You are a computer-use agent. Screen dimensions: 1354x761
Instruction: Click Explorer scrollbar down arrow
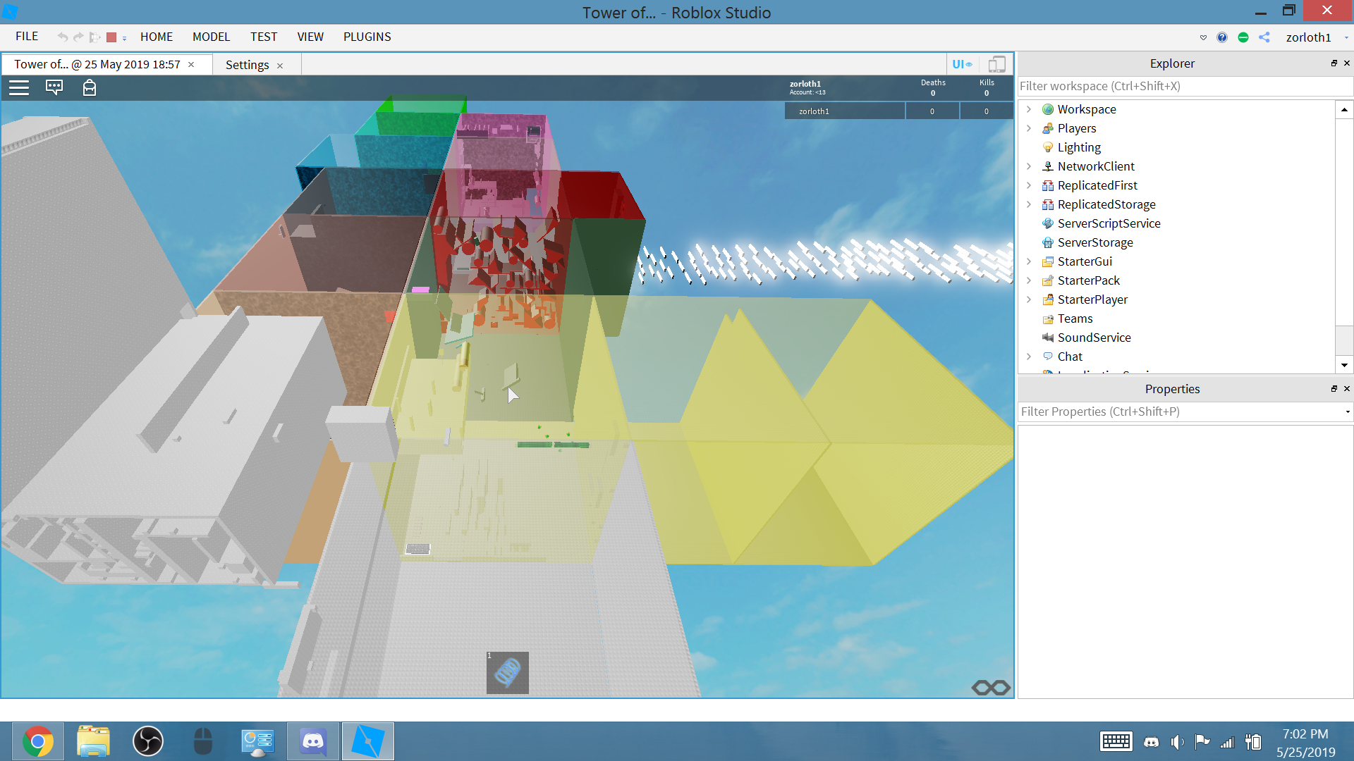coord(1344,365)
